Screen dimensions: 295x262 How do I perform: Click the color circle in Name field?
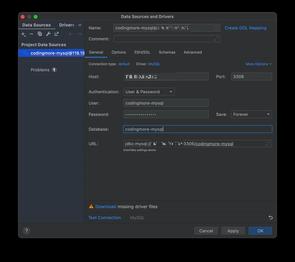click(216, 28)
